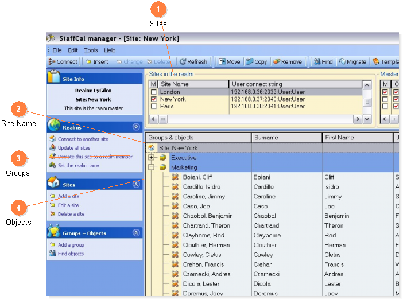Click Update all sites link

click(74, 148)
